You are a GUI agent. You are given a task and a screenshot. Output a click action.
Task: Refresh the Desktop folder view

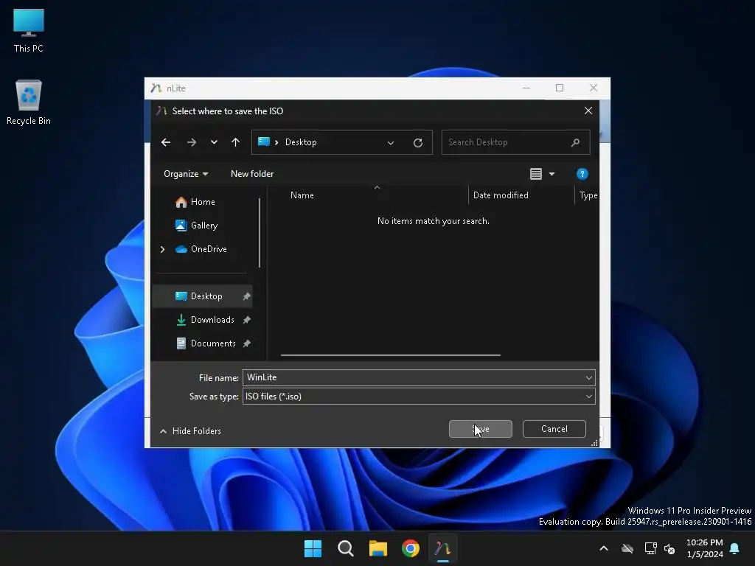click(x=418, y=142)
